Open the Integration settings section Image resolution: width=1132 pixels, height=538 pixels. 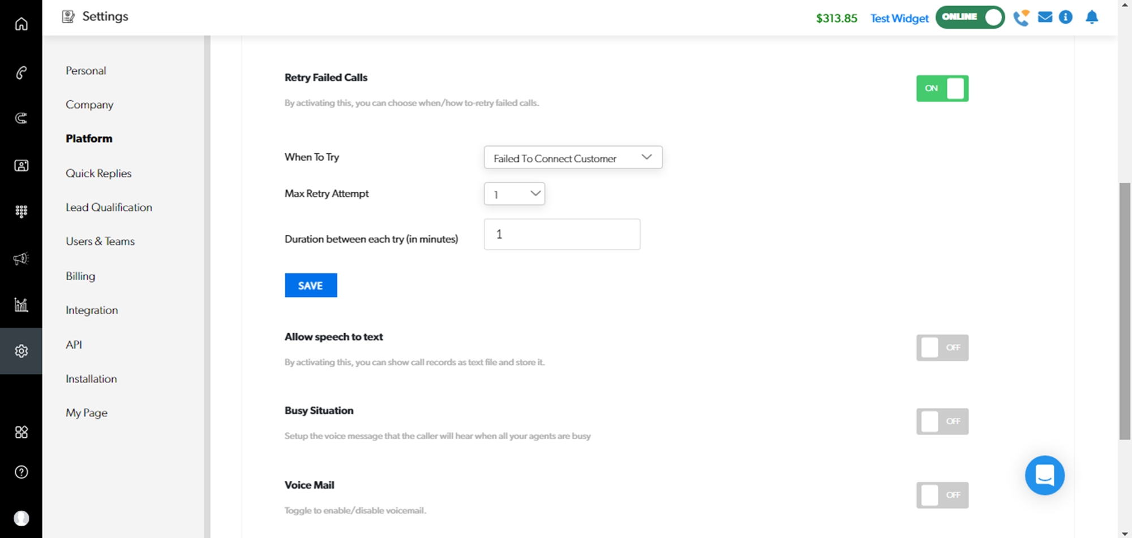(x=92, y=310)
